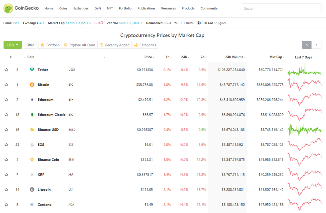Click the Tether coin logo icon

pyautogui.click(x=32, y=69)
